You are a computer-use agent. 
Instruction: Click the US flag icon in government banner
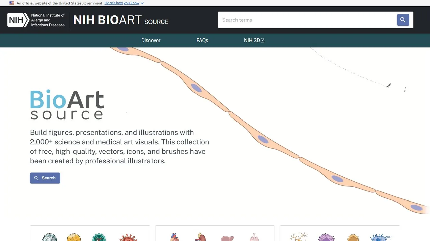(x=12, y=3)
